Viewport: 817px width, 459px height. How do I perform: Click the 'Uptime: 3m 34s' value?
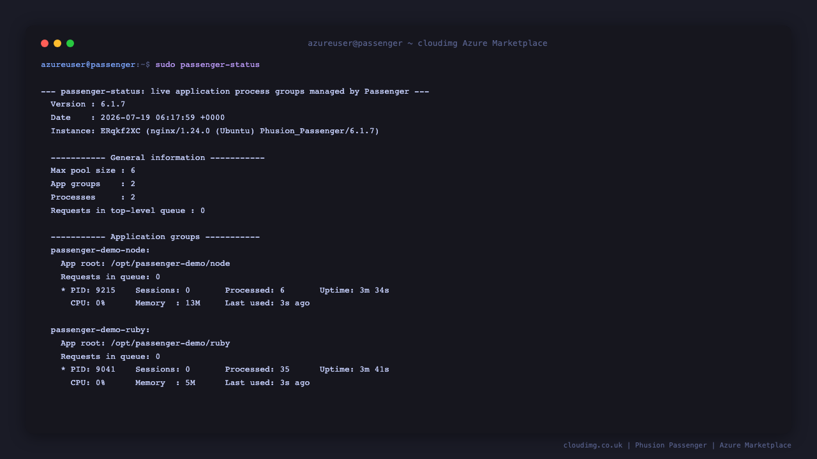354,291
